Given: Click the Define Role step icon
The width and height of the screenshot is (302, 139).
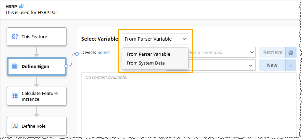Looking at the screenshot, I should (x=15, y=126).
